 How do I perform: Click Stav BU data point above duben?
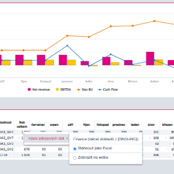coord(154,21)
